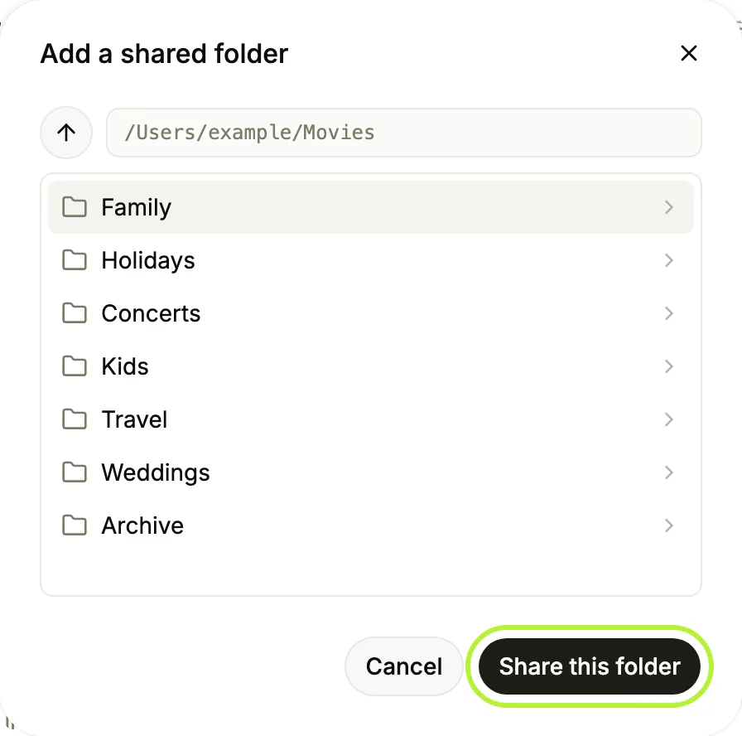Go up to the parent directory
The height and width of the screenshot is (736, 742).
pos(66,133)
